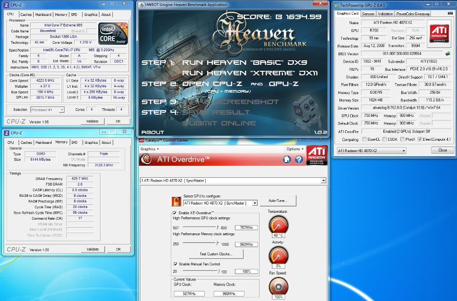The image size is (457, 301).
Task: Click the HWBOT Heaven window title icon
Action: [x=141, y=5]
